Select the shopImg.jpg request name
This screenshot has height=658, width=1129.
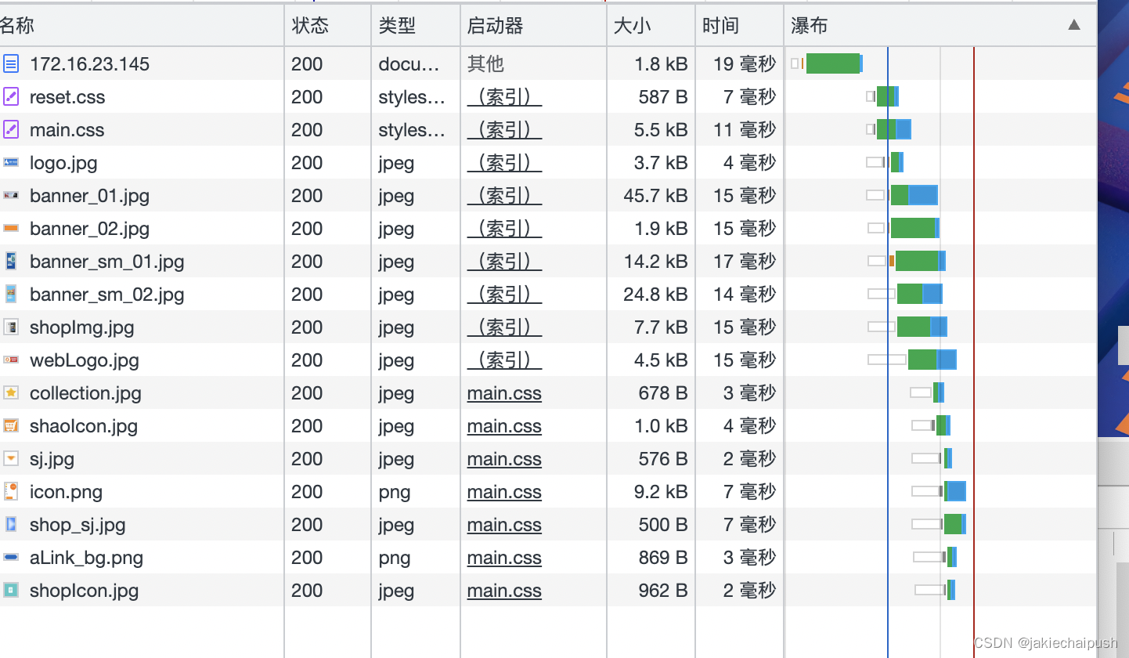click(x=82, y=327)
